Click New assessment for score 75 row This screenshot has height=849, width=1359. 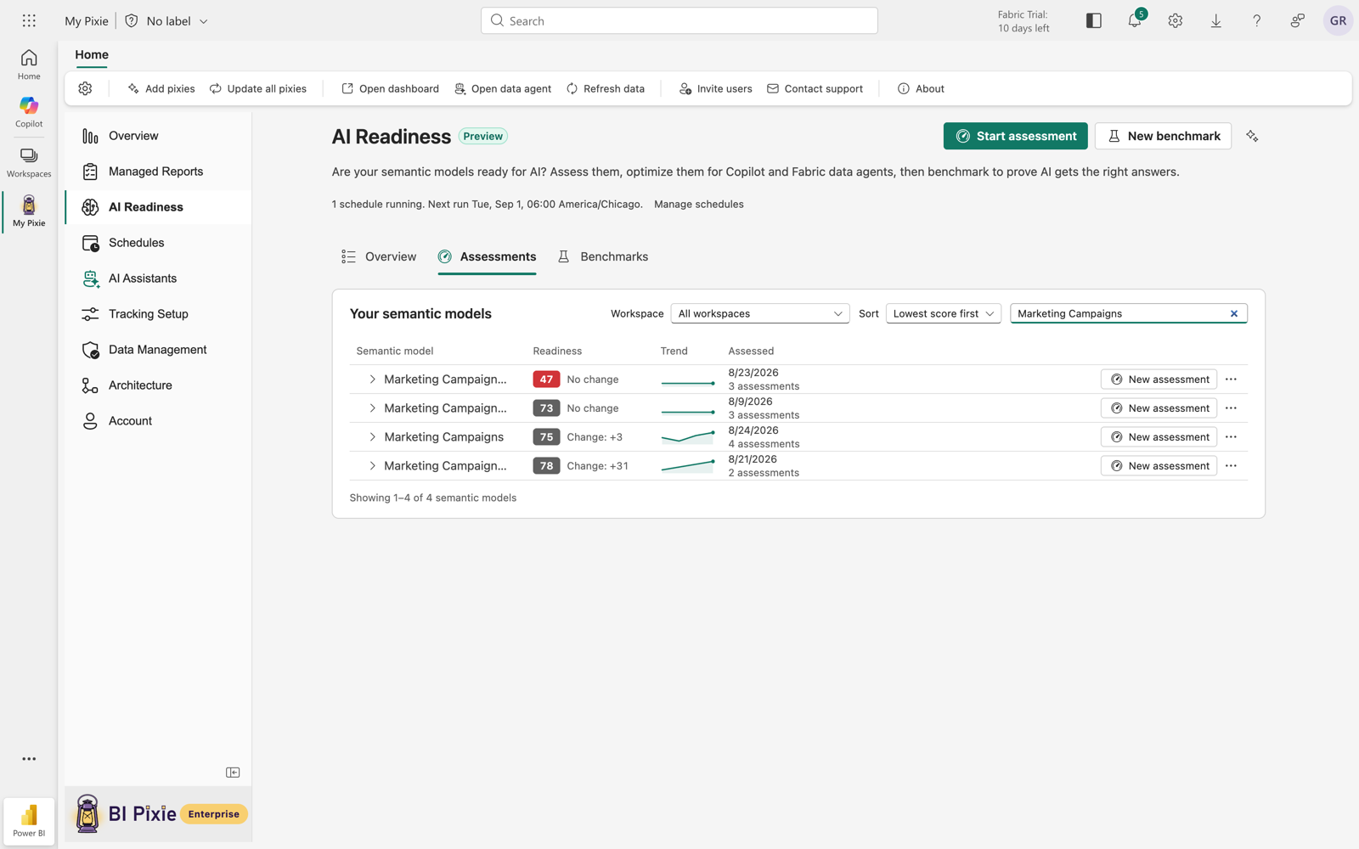pos(1159,437)
